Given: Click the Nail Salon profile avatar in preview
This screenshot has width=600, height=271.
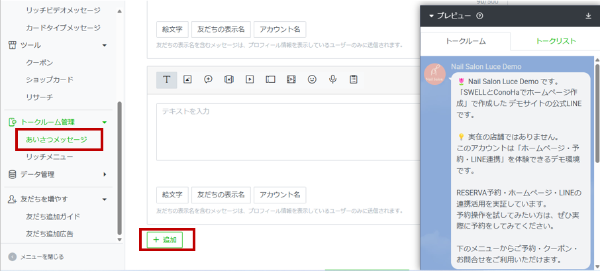Looking at the screenshot, I should (435, 74).
